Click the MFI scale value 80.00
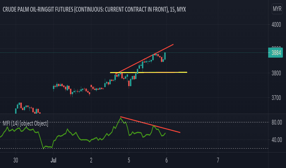Viewport: 286px width, 168px height. (x=277, y=122)
